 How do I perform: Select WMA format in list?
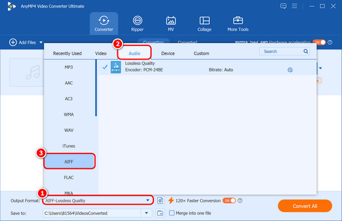tap(69, 115)
